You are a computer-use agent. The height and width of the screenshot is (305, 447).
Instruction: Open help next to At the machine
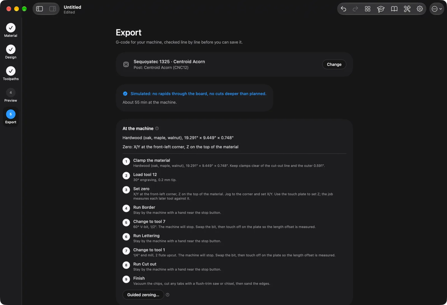(x=157, y=128)
